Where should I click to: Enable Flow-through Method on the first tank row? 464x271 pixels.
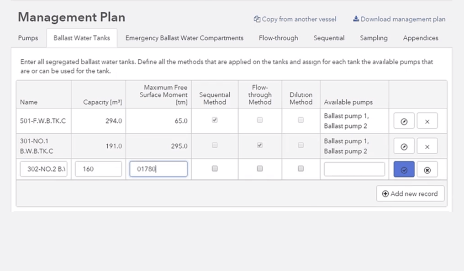tap(259, 120)
